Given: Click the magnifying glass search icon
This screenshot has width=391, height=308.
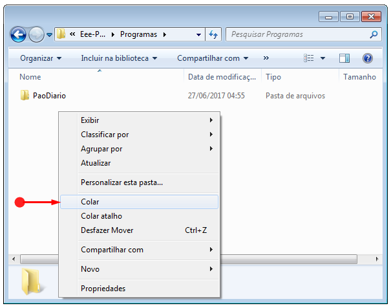Looking at the screenshot, I should 374,34.
